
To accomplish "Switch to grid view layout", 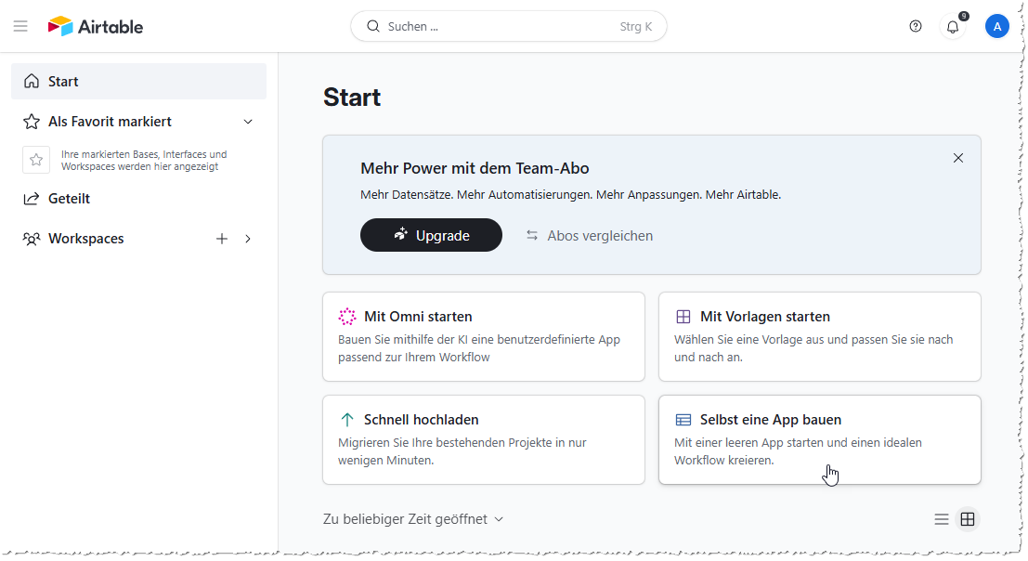I will (x=968, y=519).
